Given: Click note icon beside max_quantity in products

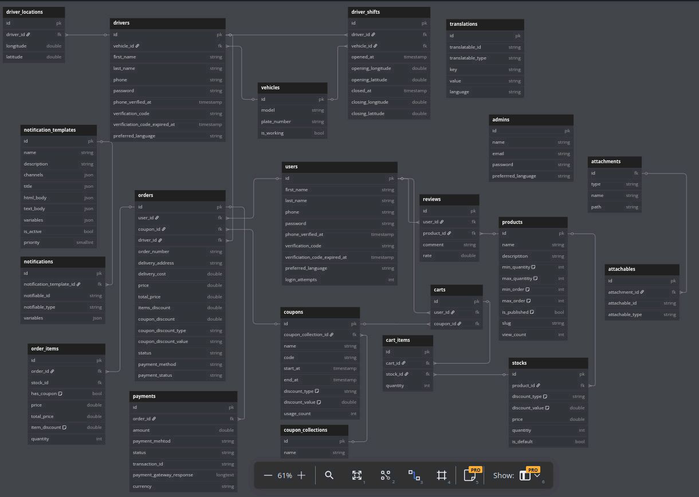Looking at the screenshot, I should pos(536,278).
